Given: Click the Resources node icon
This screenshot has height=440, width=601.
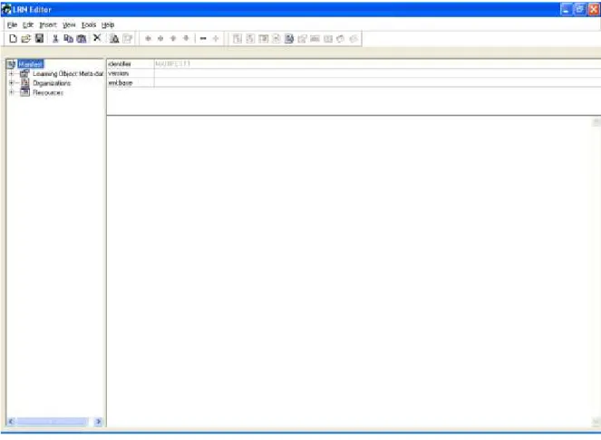Looking at the screenshot, I should coord(24,92).
